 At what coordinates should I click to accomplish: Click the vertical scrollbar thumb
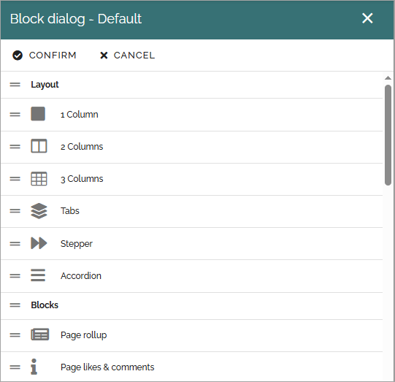click(x=388, y=135)
